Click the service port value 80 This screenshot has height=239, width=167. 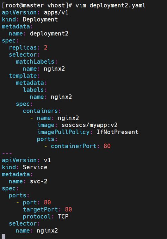coord(47,202)
